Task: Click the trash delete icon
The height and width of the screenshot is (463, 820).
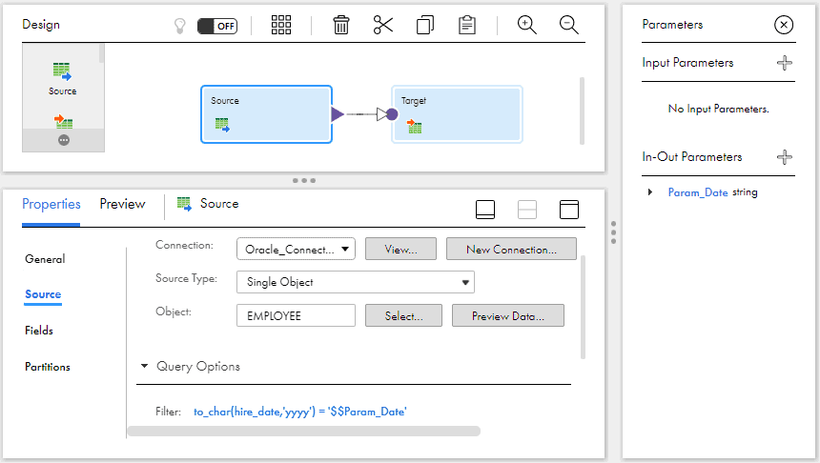Action: [x=341, y=25]
